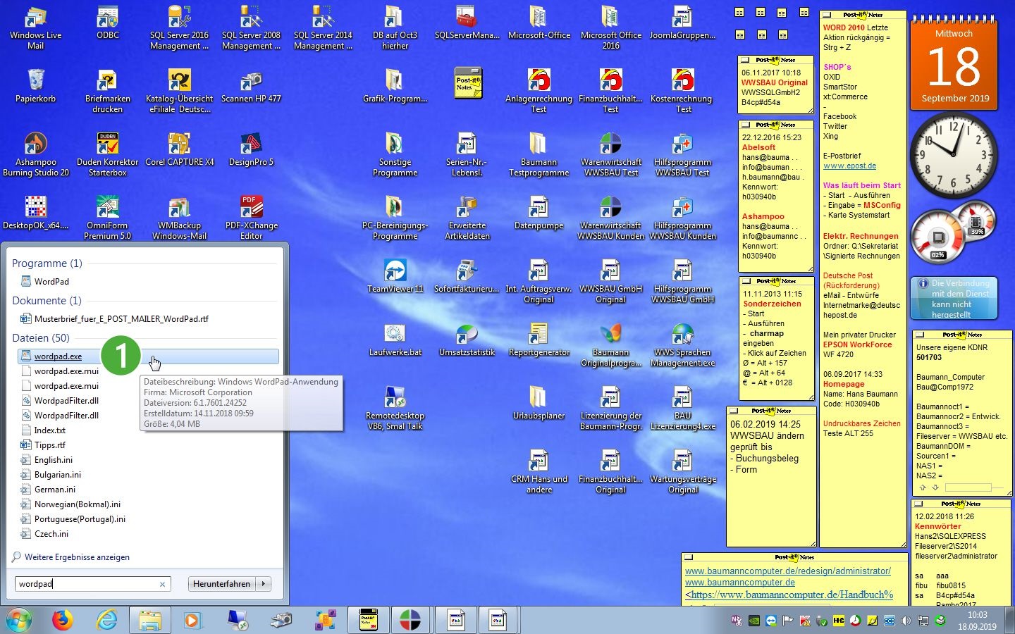Image resolution: width=1015 pixels, height=634 pixels.
Task: Open Tipps.rtf from the search results
Action: click(49, 445)
